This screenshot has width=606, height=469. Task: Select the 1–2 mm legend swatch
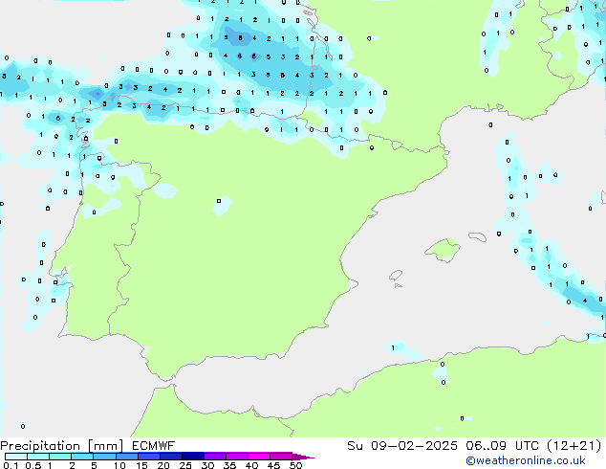(x=60, y=457)
